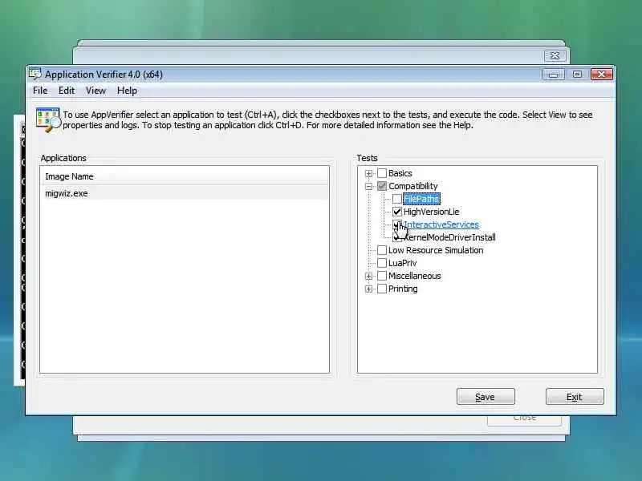
Task: Select the Compatibility label
Action: point(412,186)
